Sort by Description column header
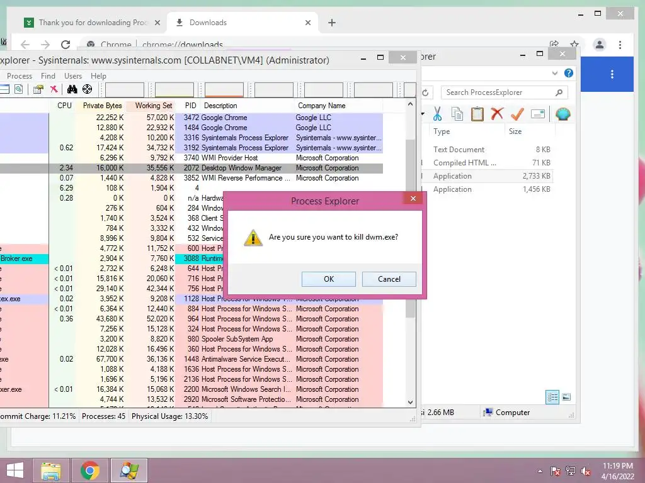645x483 pixels. (x=220, y=106)
